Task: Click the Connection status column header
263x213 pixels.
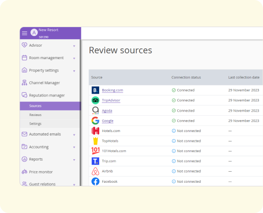Action: (186, 77)
